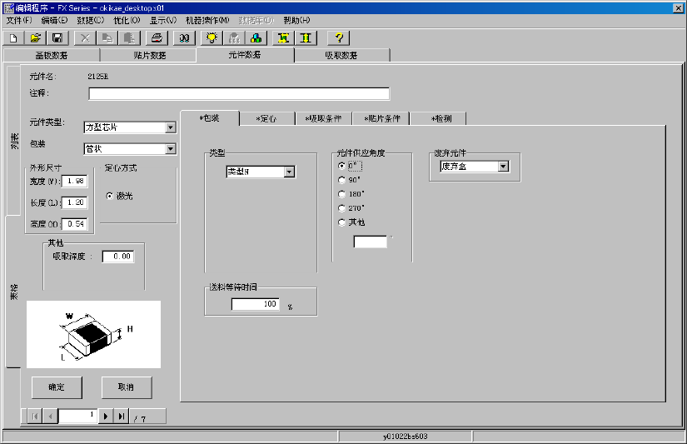Screen dimensions: 687x444
Task: Click the custom angle field under 其他
Action: [x=371, y=242]
